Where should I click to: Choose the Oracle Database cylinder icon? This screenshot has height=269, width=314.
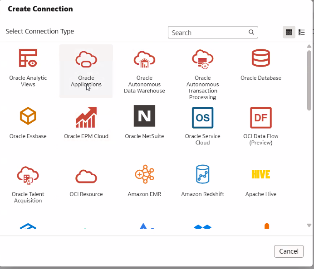coord(261,58)
